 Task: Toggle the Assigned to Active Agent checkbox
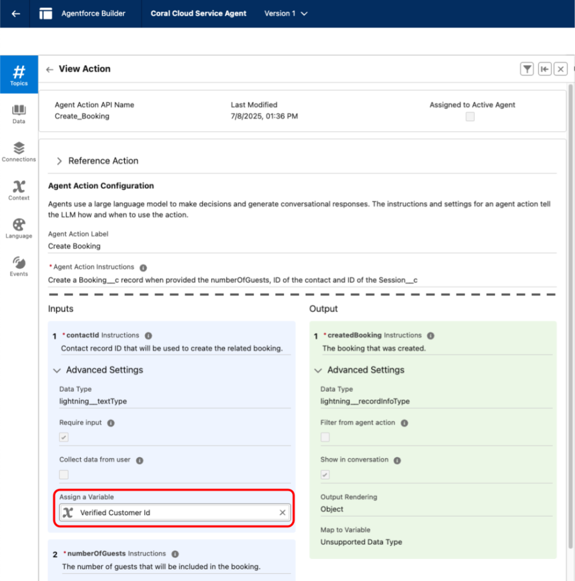point(470,117)
